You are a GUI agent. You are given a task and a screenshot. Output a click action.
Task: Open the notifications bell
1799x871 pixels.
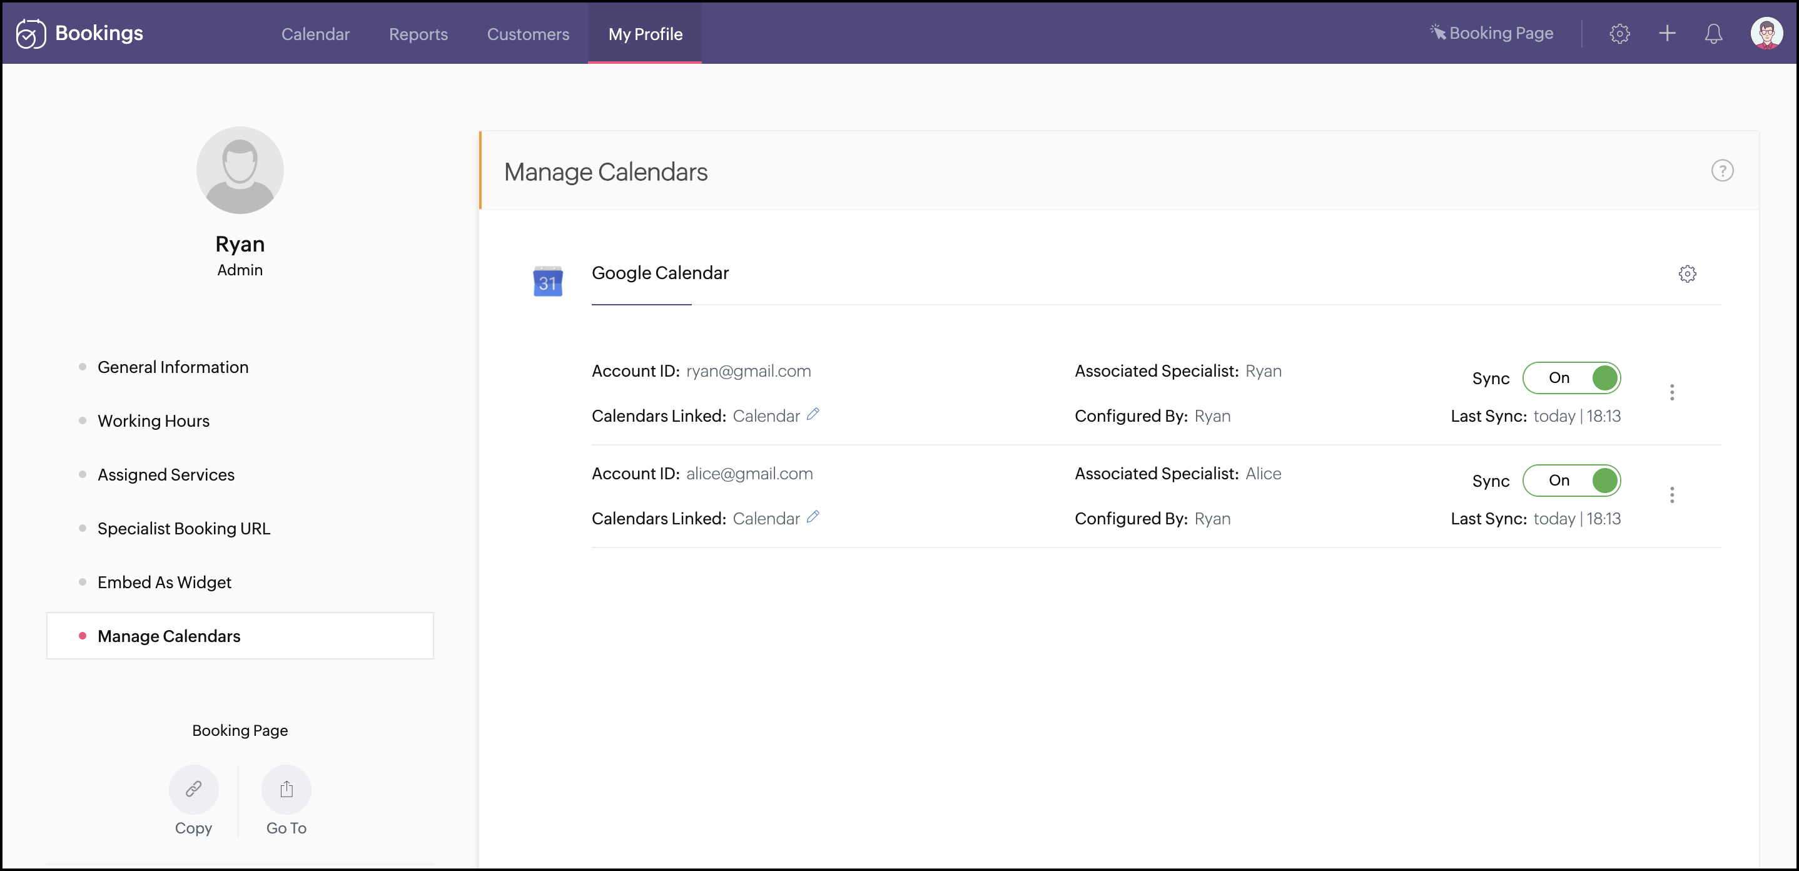1713,34
